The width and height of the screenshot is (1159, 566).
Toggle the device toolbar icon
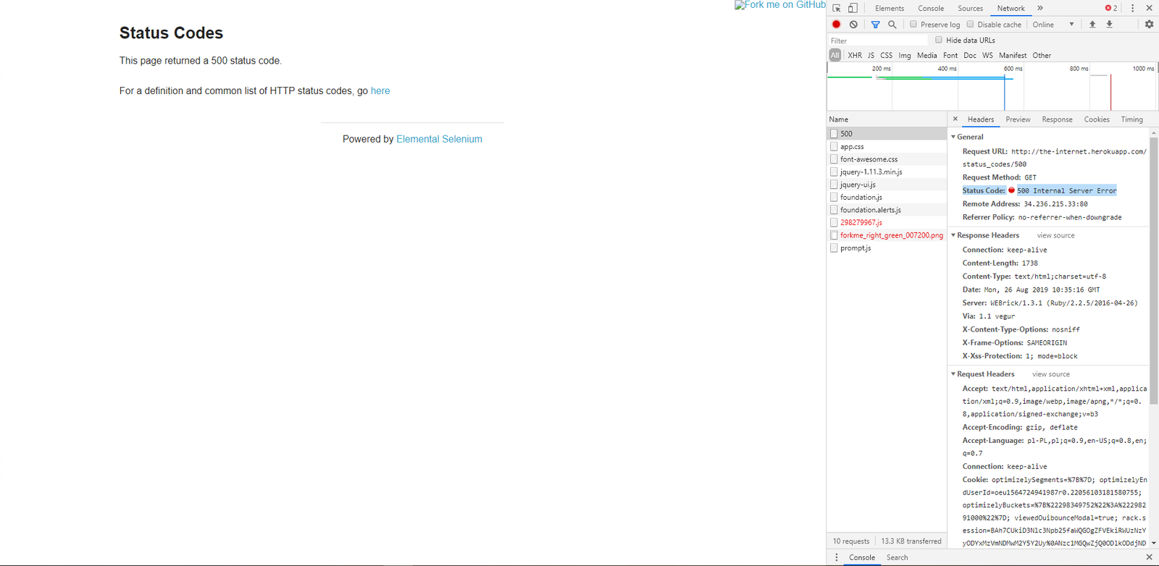click(853, 8)
